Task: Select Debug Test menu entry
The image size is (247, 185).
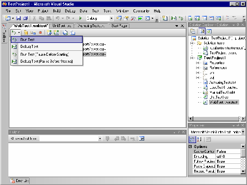Action: click(46, 46)
